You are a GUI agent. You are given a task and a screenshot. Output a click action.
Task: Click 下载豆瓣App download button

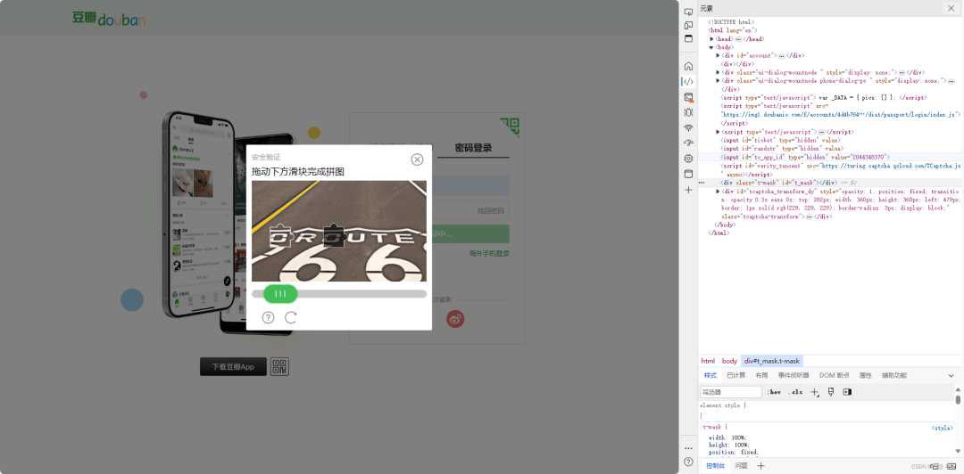[233, 366]
